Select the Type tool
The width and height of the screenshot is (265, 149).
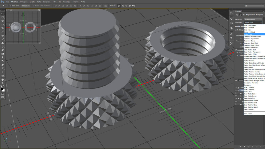point(3,68)
